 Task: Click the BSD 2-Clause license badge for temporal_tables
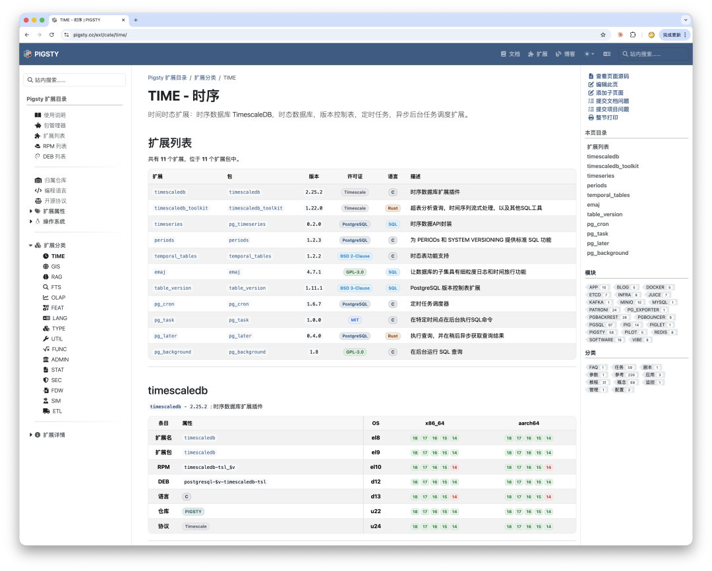click(355, 256)
